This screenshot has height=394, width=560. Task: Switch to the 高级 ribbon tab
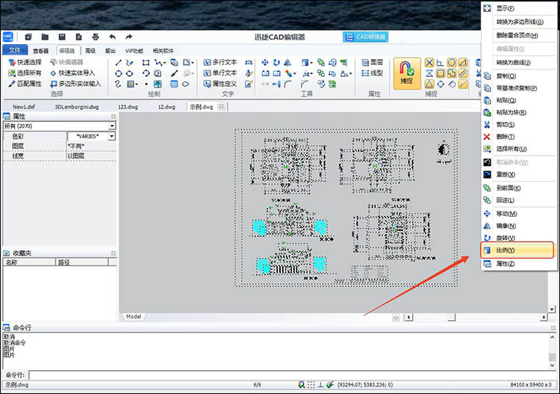90,51
